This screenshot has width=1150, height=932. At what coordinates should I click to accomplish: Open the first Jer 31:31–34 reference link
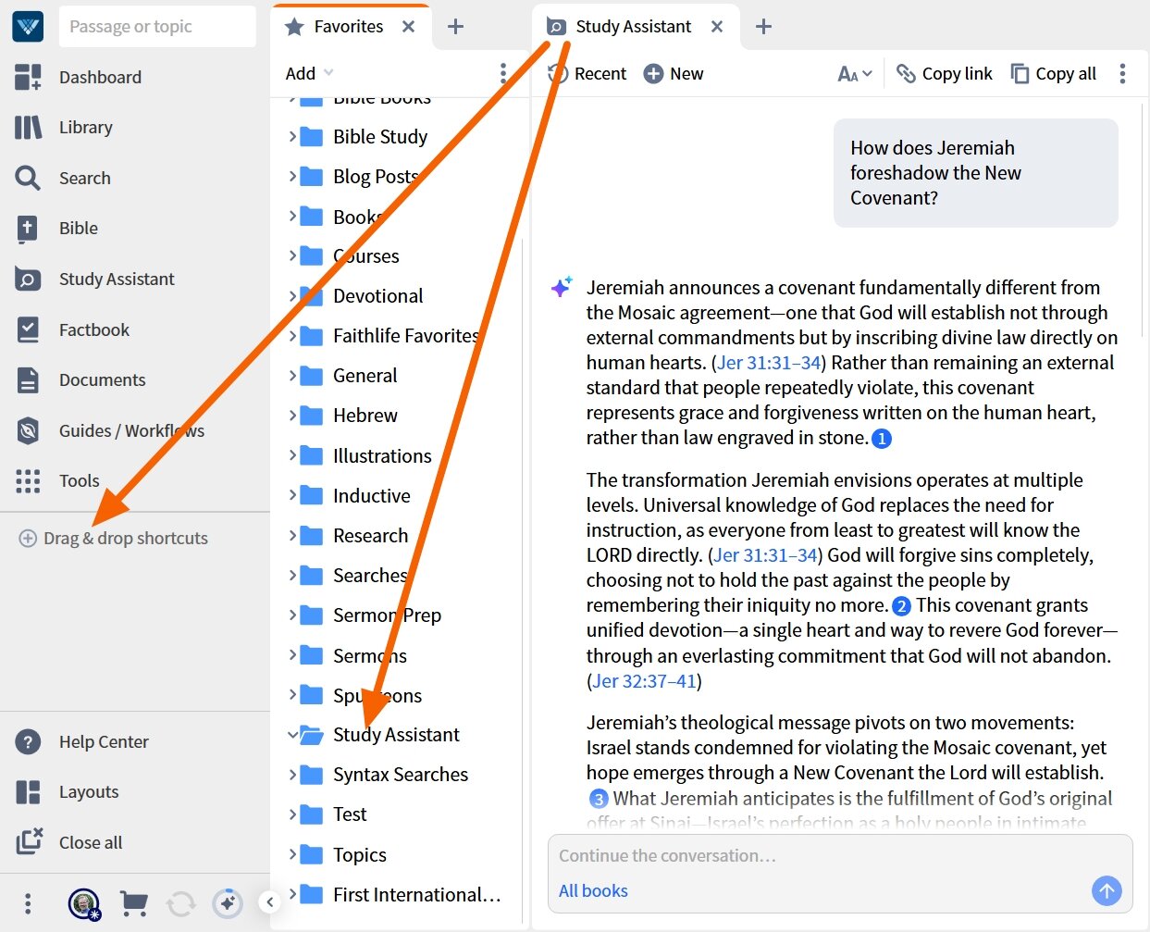point(769,363)
